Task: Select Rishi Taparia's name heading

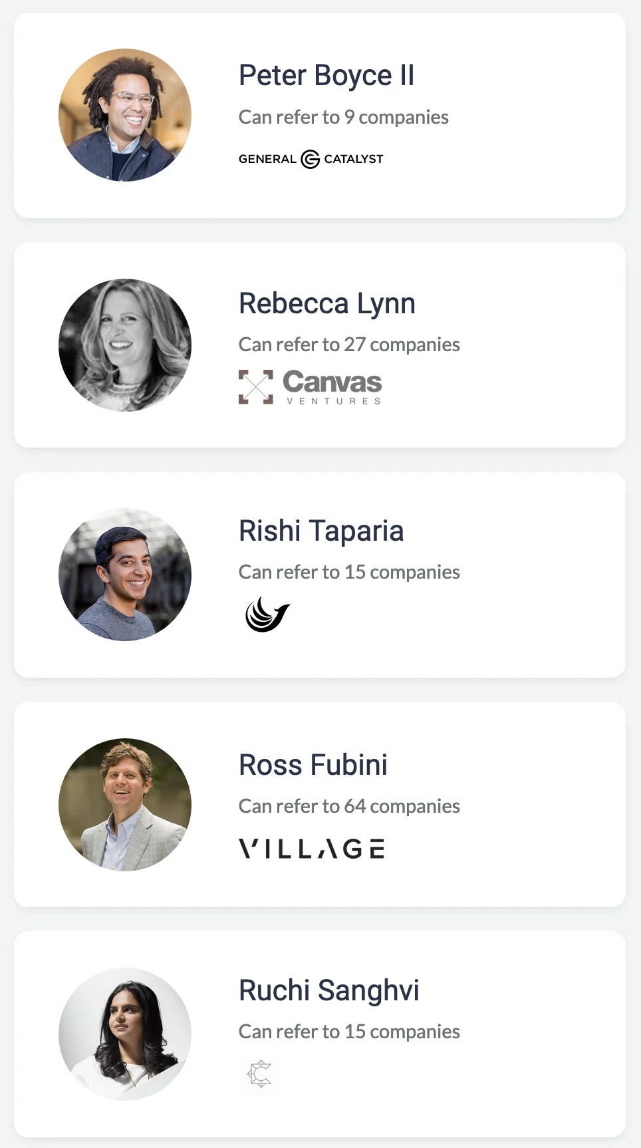Action: [321, 530]
